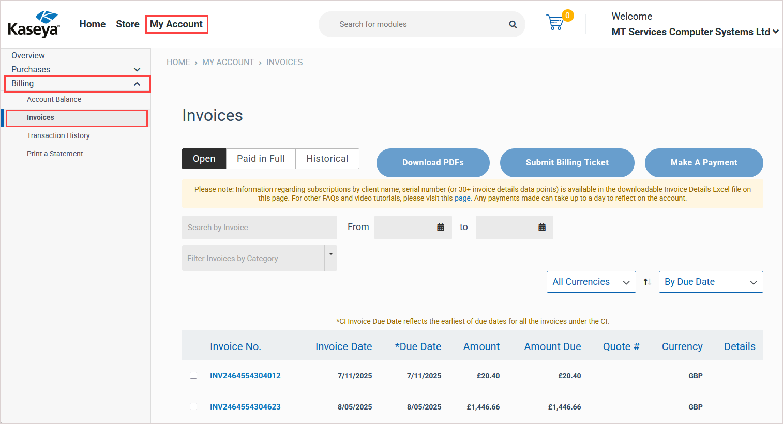Image resolution: width=783 pixels, height=424 pixels.
Task: Select checkbox for invoice INV2464554304623
Action: 193,406
